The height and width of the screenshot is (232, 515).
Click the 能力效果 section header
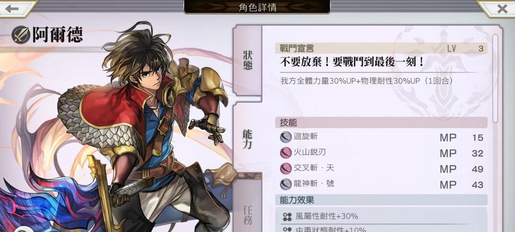(x=381, y=200)
